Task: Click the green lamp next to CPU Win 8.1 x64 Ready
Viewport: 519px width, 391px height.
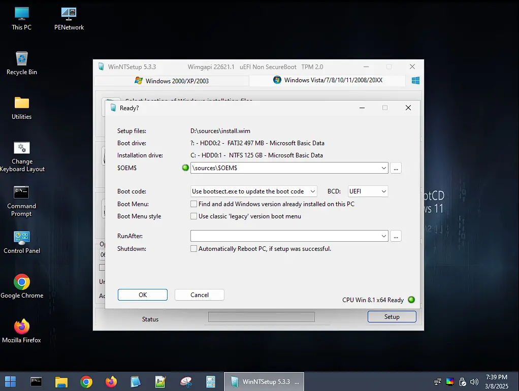Action: click(x=411, y=300)
